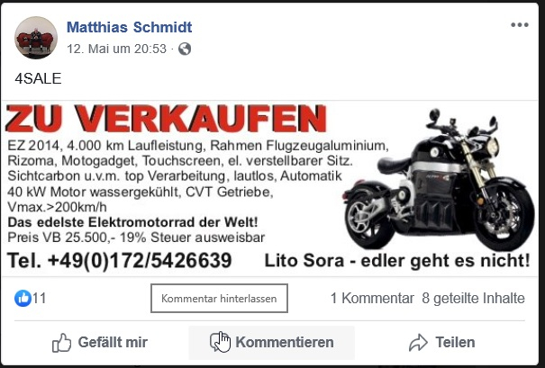This screenshot has width=545, height=368.
Task: Click the blue like reaction icon
Action: pos(23,298)
